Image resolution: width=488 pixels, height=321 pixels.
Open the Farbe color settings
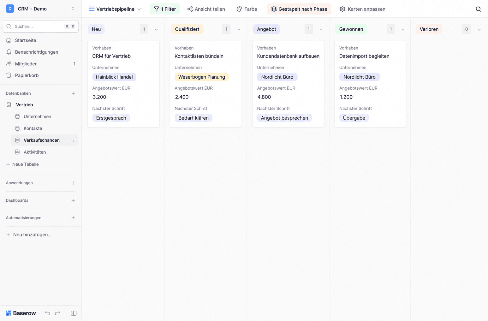point(247,9)
